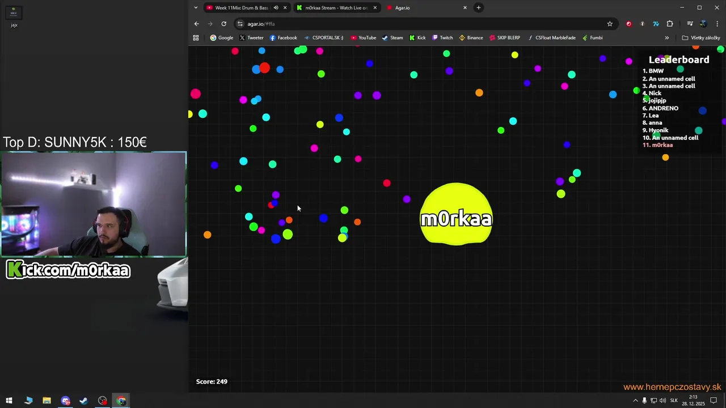Switch the SLK keyboard language indicator

(674, 401)
